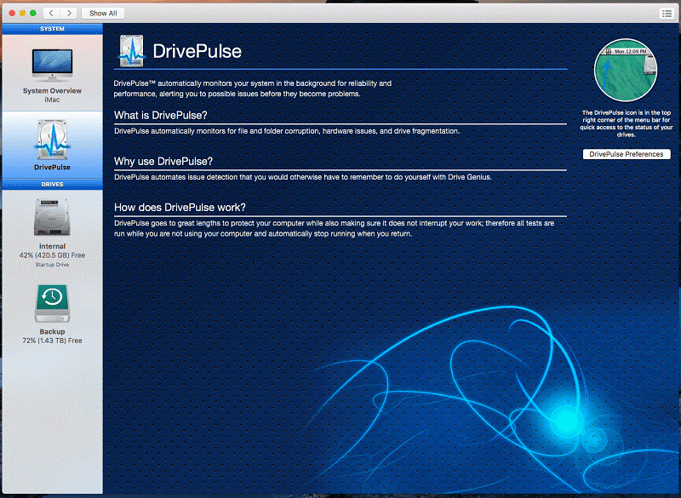The height and width of the screenshot is (498, 681).
Task: Click the "Backup" drive name label
Action: pyautogui.click(x=52, y=332)
